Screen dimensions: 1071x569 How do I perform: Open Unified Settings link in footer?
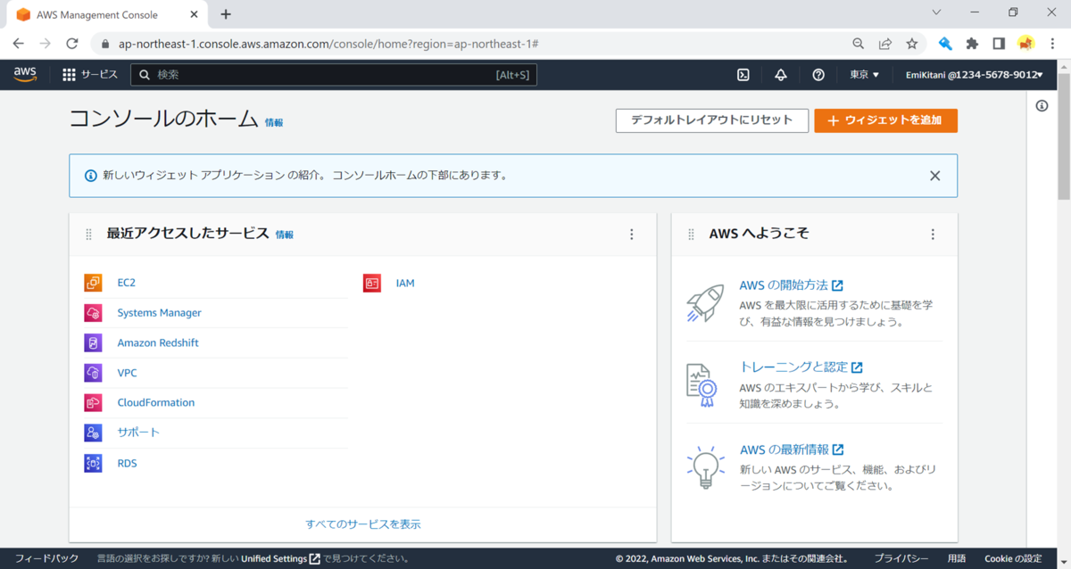coord(280,558)
